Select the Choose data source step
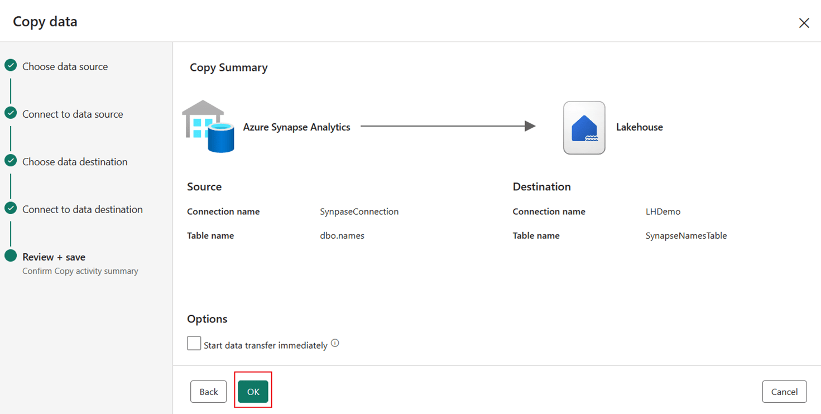 64,66
